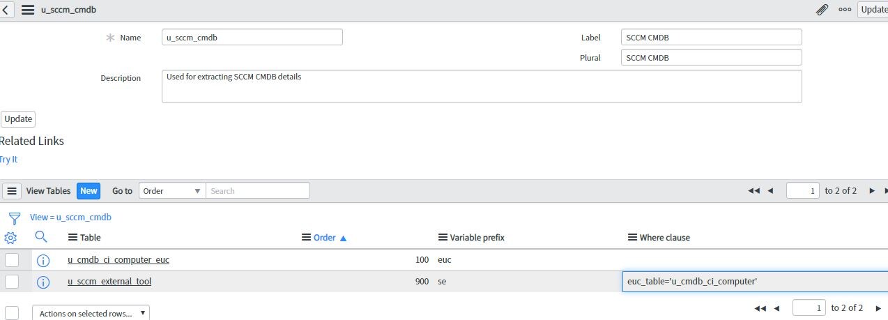Open the u_sccm_external_tool table link
Viewport: 888px width, 320px height.
(x=109, y=282)
